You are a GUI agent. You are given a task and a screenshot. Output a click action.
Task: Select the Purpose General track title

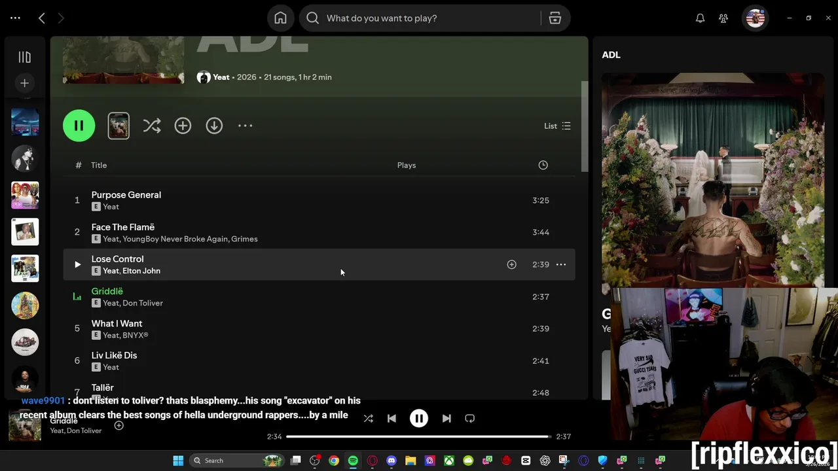[x=126, y=195]
